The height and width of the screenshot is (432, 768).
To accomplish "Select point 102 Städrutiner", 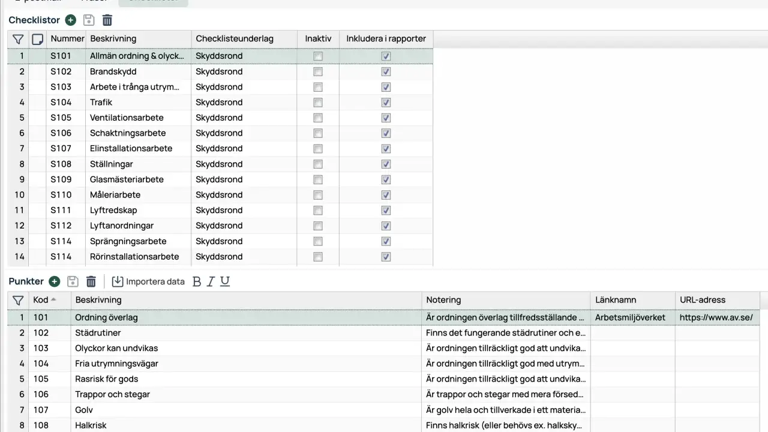I will pyautogui.click(x=383, y=333).
